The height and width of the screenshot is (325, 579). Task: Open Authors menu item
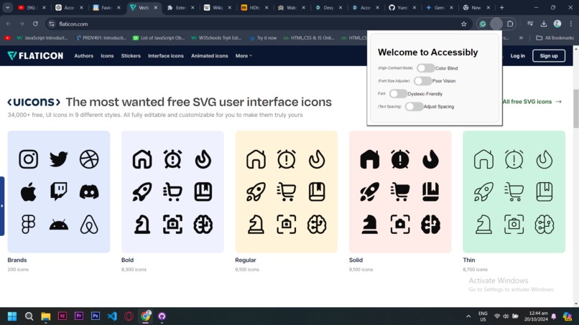(x=83, y=56)
